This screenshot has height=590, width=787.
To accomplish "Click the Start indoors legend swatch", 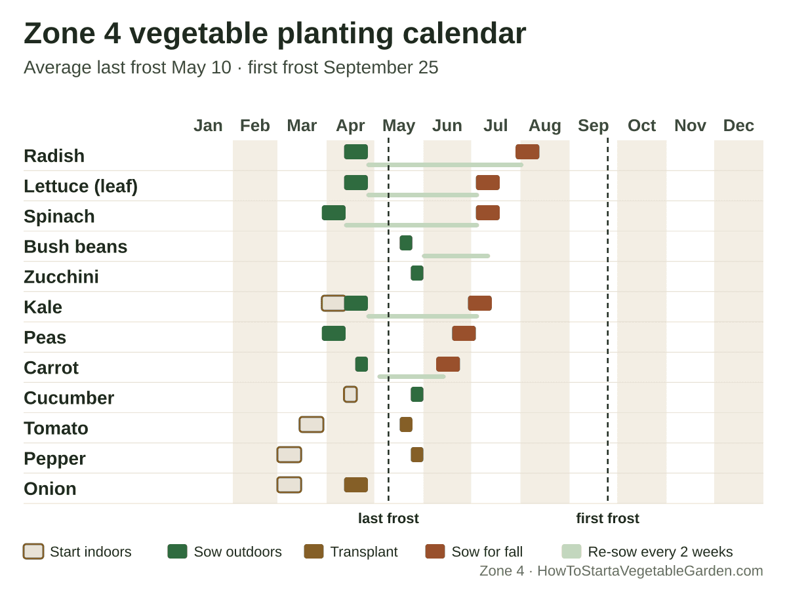I will click(33, 552).
